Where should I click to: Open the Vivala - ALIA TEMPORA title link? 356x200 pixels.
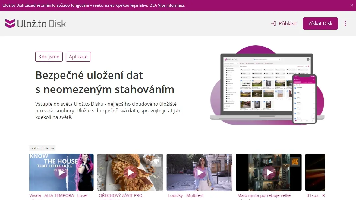click(58, 195)
